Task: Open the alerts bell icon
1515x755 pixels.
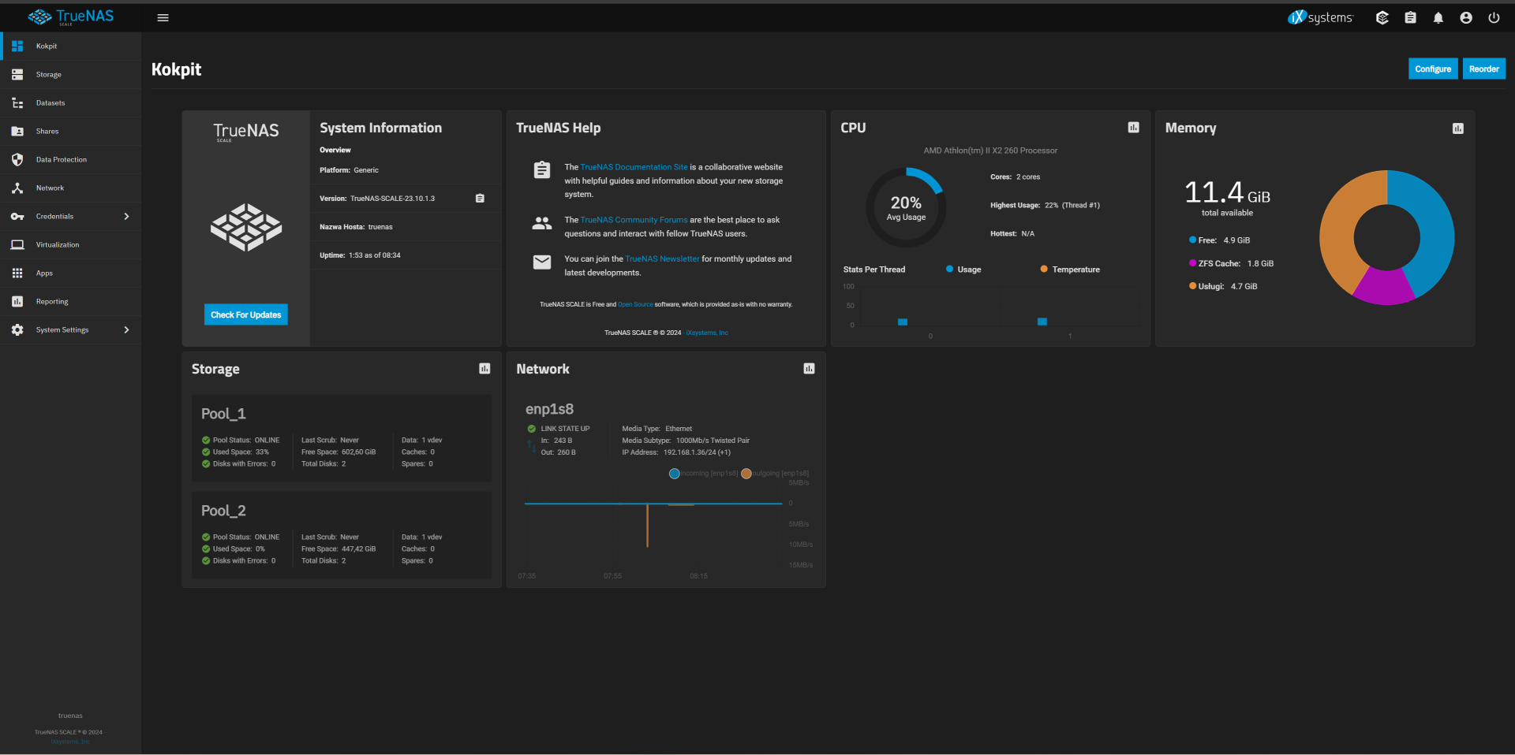Action: pos(1438,18)
